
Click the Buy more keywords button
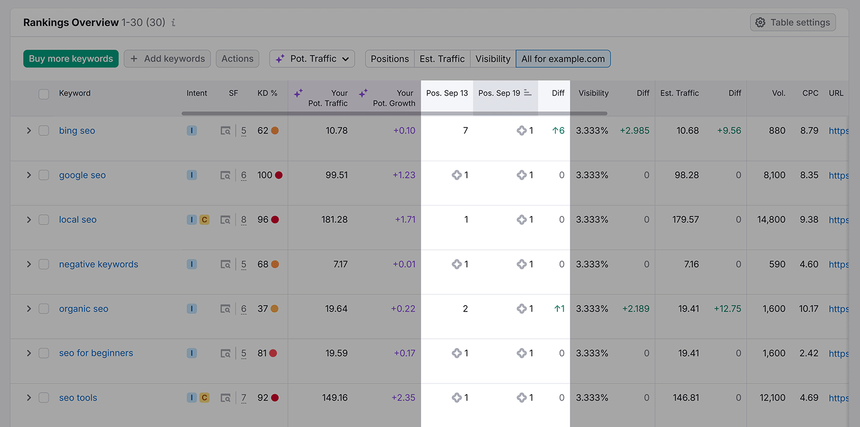point(71,59)
